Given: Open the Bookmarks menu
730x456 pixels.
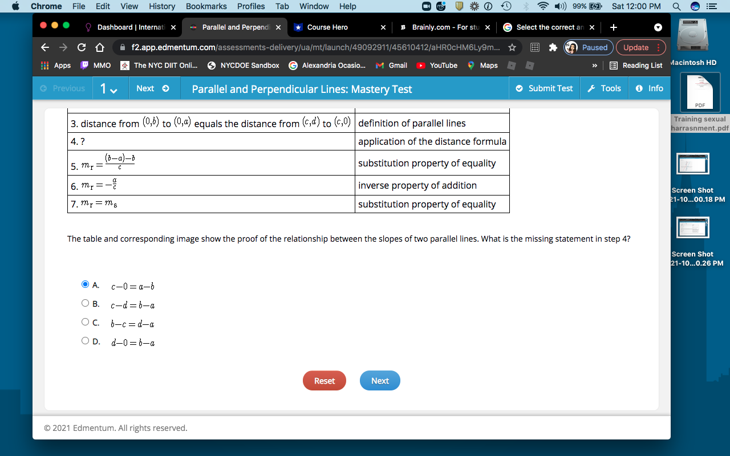Looking at the screenshot, I should 206,6.
